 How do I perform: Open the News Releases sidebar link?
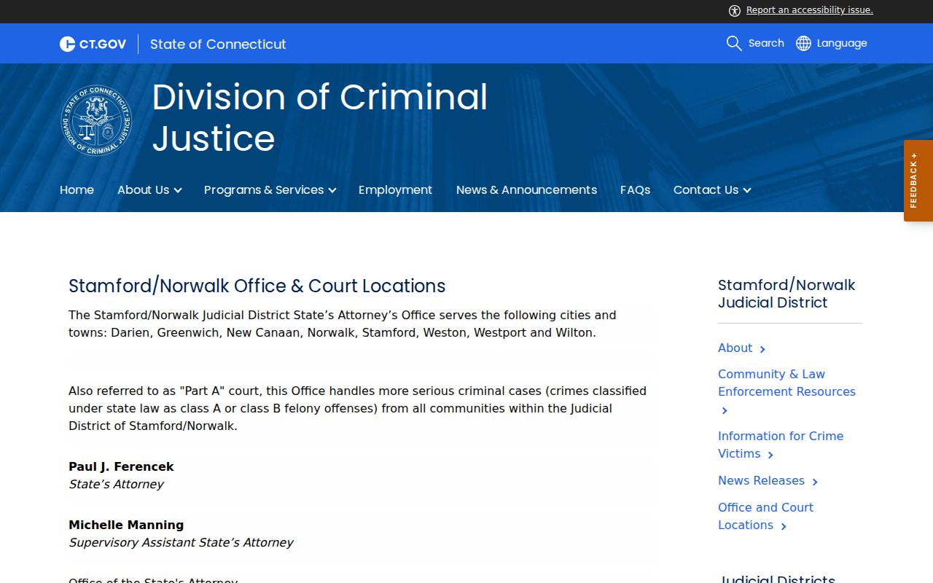click(761, 480)
